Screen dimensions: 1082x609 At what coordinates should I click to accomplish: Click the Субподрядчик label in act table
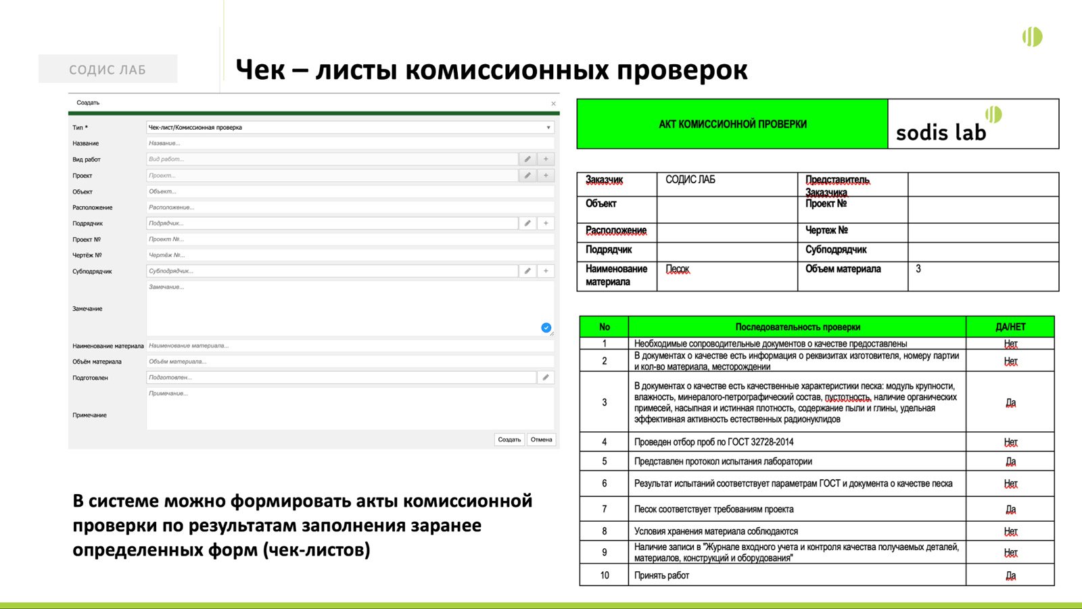point(836,249)
